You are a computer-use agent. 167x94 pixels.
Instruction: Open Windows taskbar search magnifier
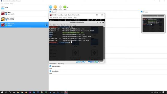pos(6,92)
